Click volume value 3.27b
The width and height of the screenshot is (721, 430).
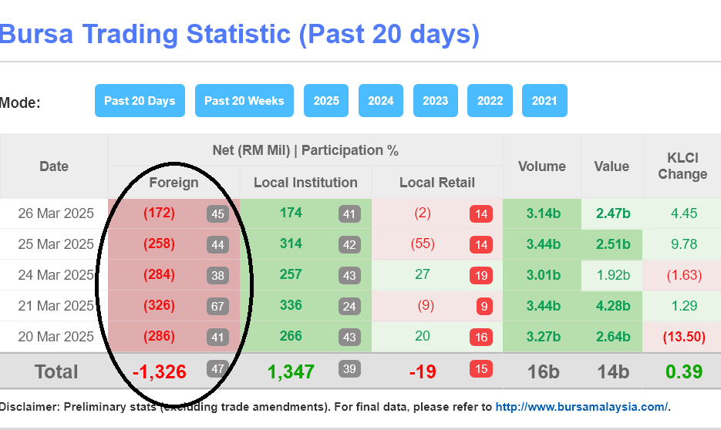coord(544,337)
